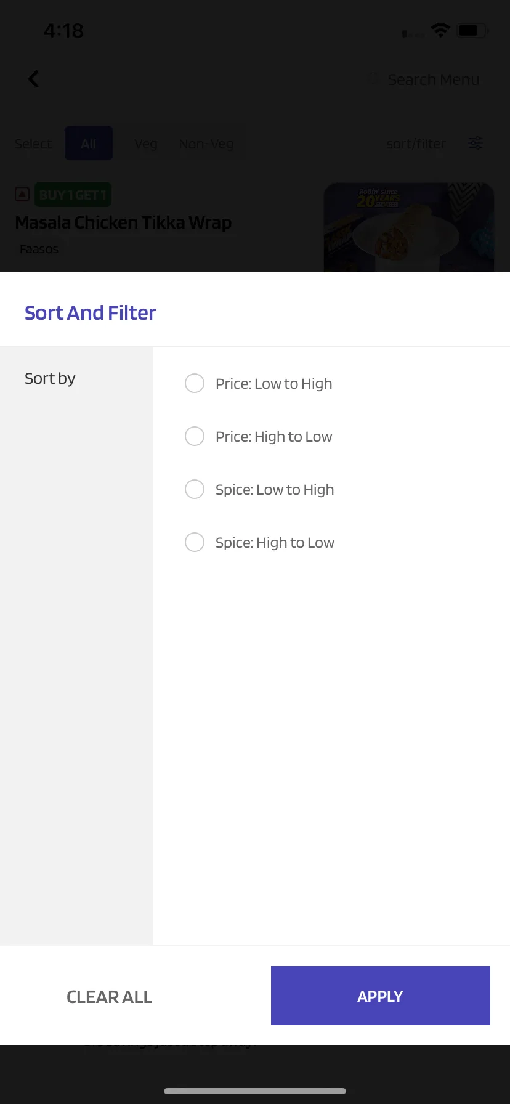Click CLEAR ALL to reset filters

point(110,997)
